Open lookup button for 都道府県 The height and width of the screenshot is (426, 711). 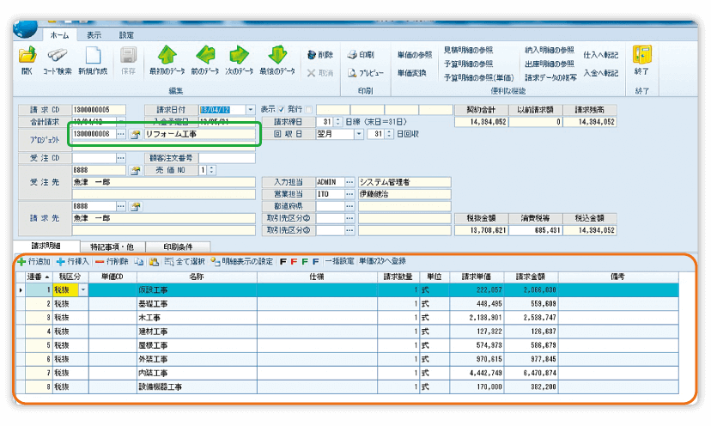coord(349,206)
